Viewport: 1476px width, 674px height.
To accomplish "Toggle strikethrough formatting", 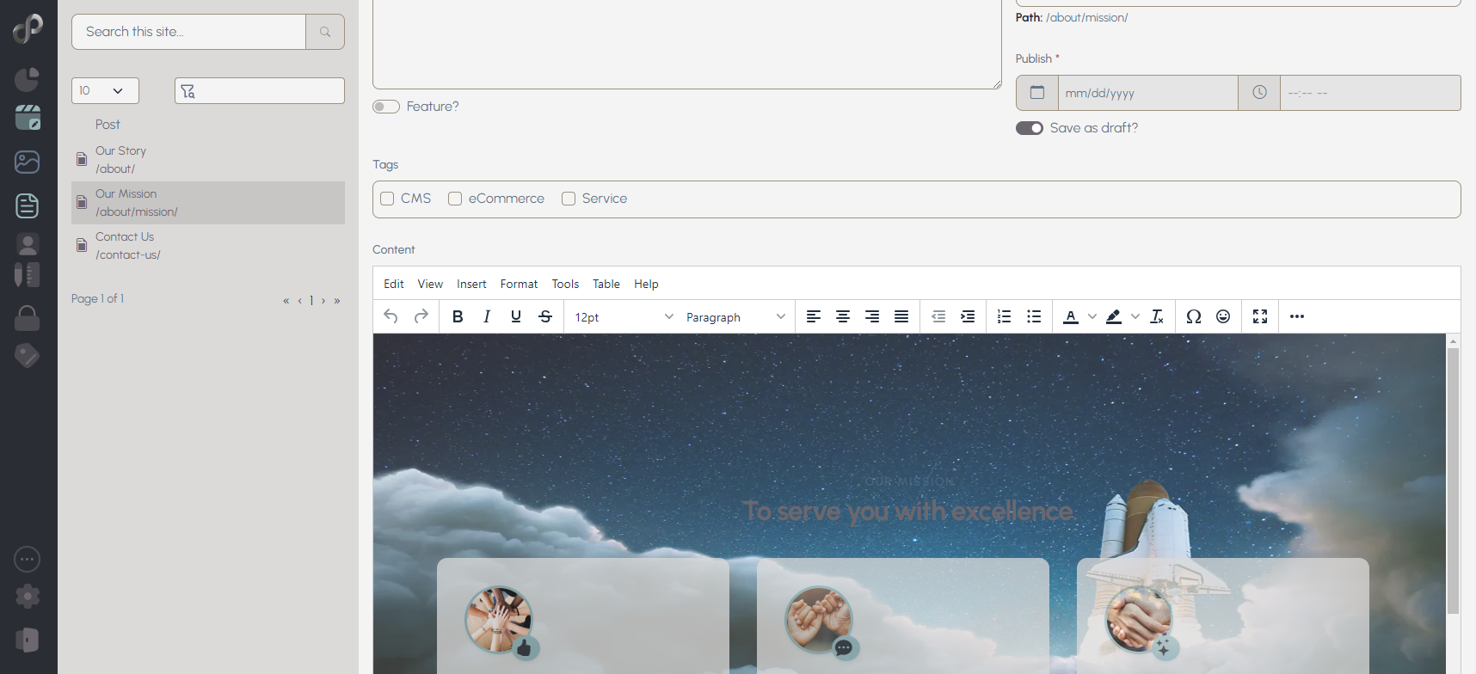I will pos(545,316).
